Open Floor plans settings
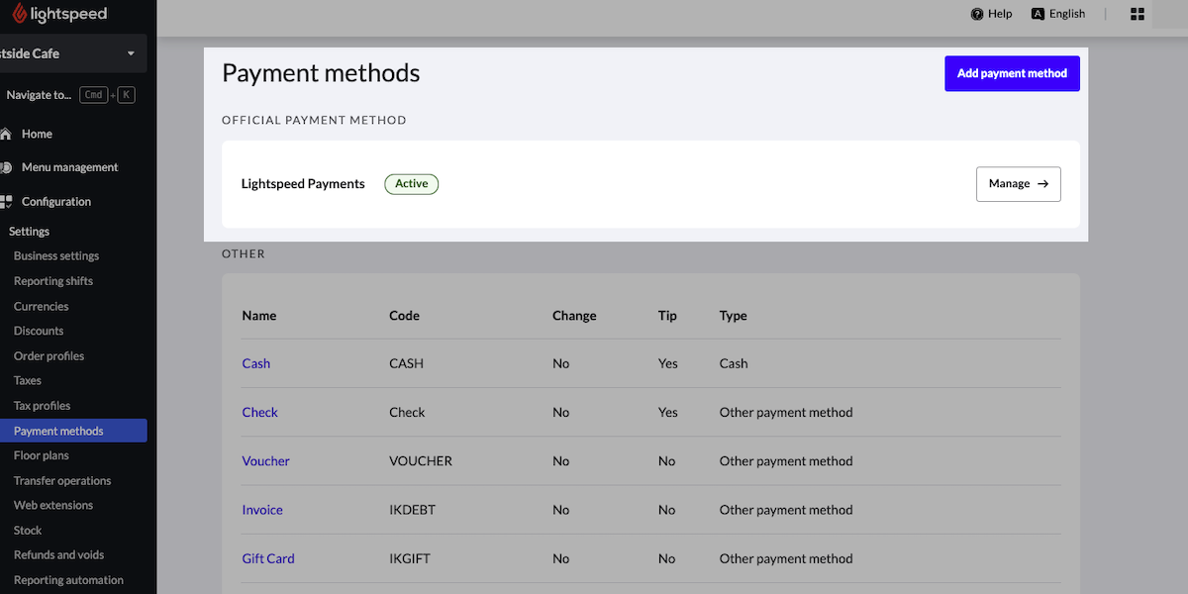The width and height of the screenshot is (1188, 594). click(x=42, y=455)
